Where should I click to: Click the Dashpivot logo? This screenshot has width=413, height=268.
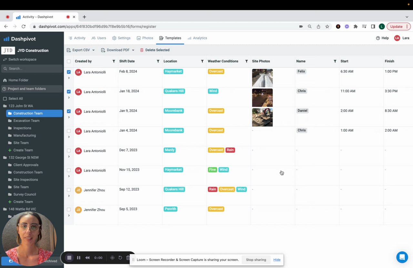tap(20, 39)
